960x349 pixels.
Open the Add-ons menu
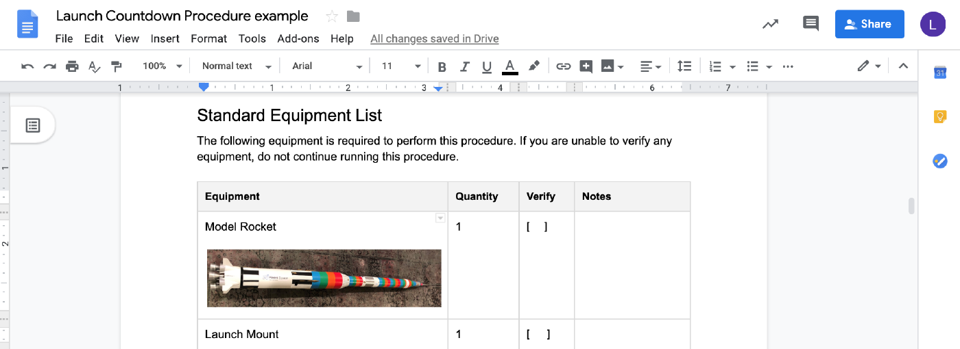pos(298,39)
